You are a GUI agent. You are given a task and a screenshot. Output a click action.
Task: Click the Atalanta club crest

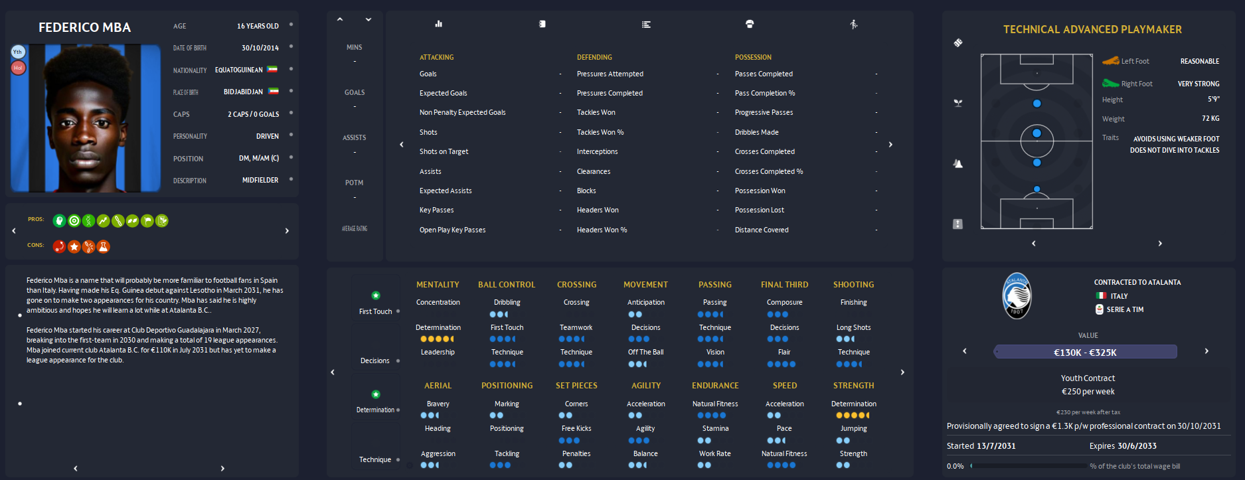(1017, 296)
